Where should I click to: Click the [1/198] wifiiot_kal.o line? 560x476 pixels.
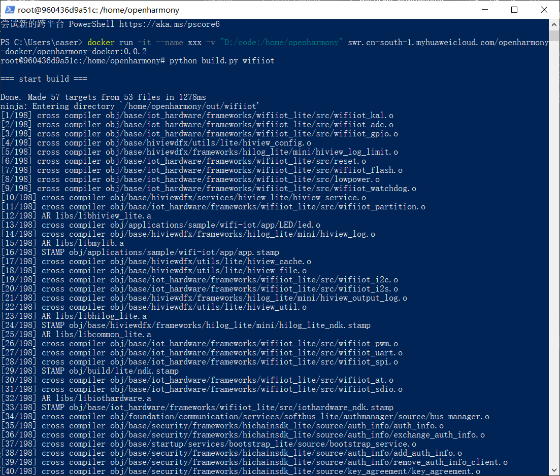tap(197, 116)
